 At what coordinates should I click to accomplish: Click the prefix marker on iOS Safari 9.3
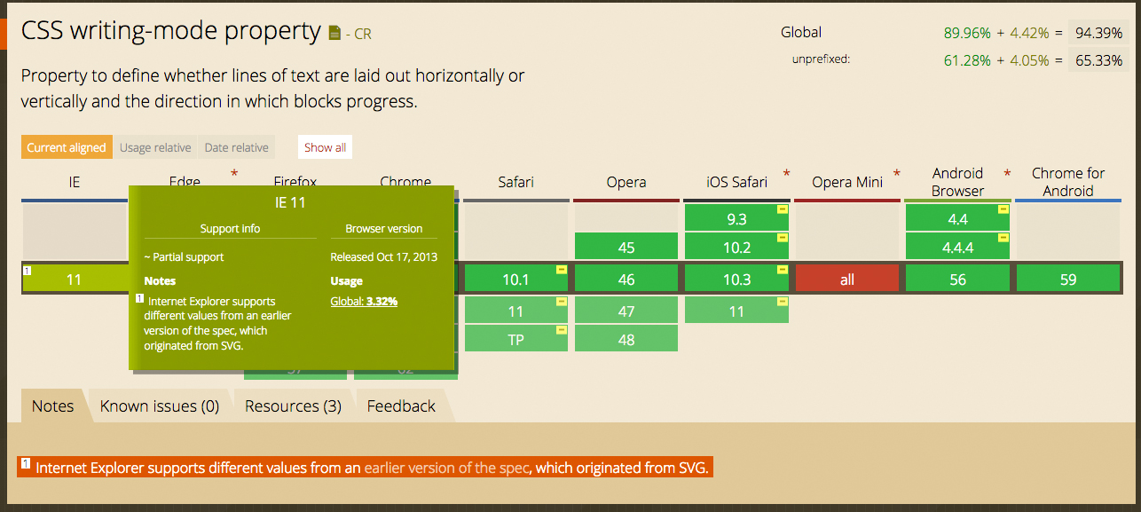click(x=782, y=209)
